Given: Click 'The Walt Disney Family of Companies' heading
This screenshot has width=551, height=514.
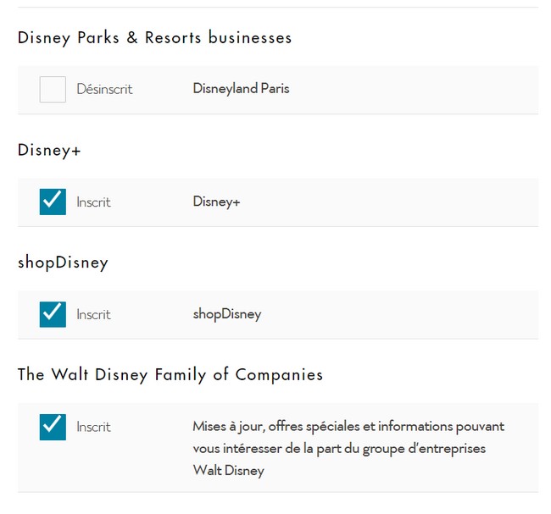Looking at the screenshot, I should (x=170, y=374).
